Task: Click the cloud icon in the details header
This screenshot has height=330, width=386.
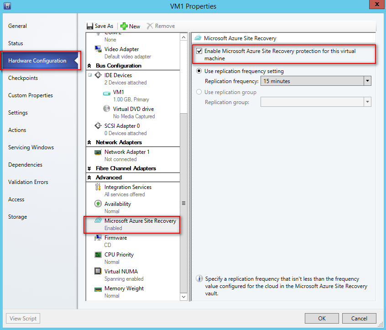Action: coord(198,38)
